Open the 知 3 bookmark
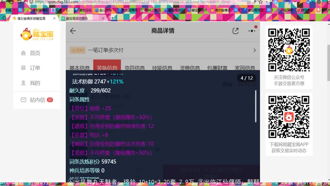Image resolution: width=330 pixels, height=186 pixels. [x=270, y=10]
